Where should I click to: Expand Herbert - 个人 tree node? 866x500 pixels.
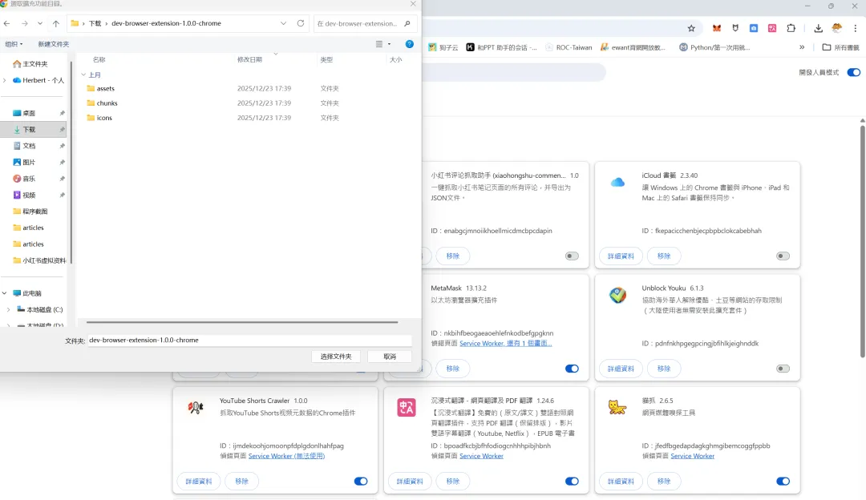[5, 81]
